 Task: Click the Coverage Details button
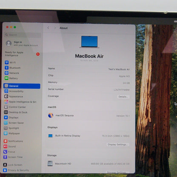123,97
